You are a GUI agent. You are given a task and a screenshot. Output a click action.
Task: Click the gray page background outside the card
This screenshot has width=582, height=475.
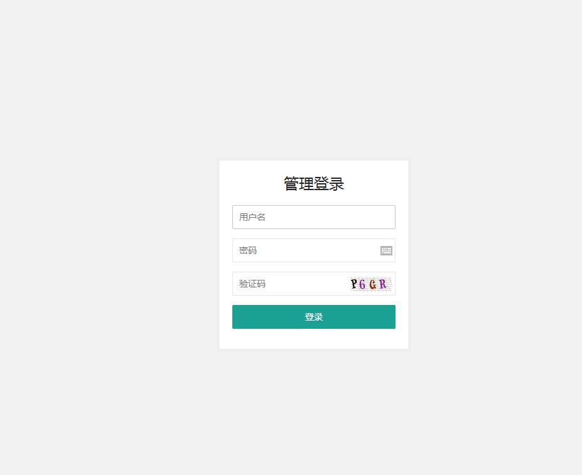pos(111,237)
